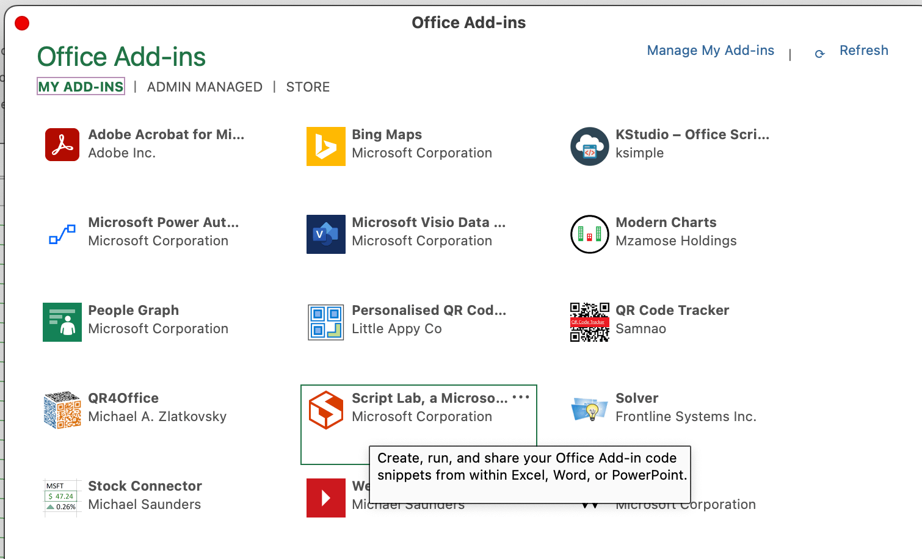Click 'KStudio – Office Scri...' title
Image resolution: width=922 pixels, height=559 pixels.
coord(692,134)
